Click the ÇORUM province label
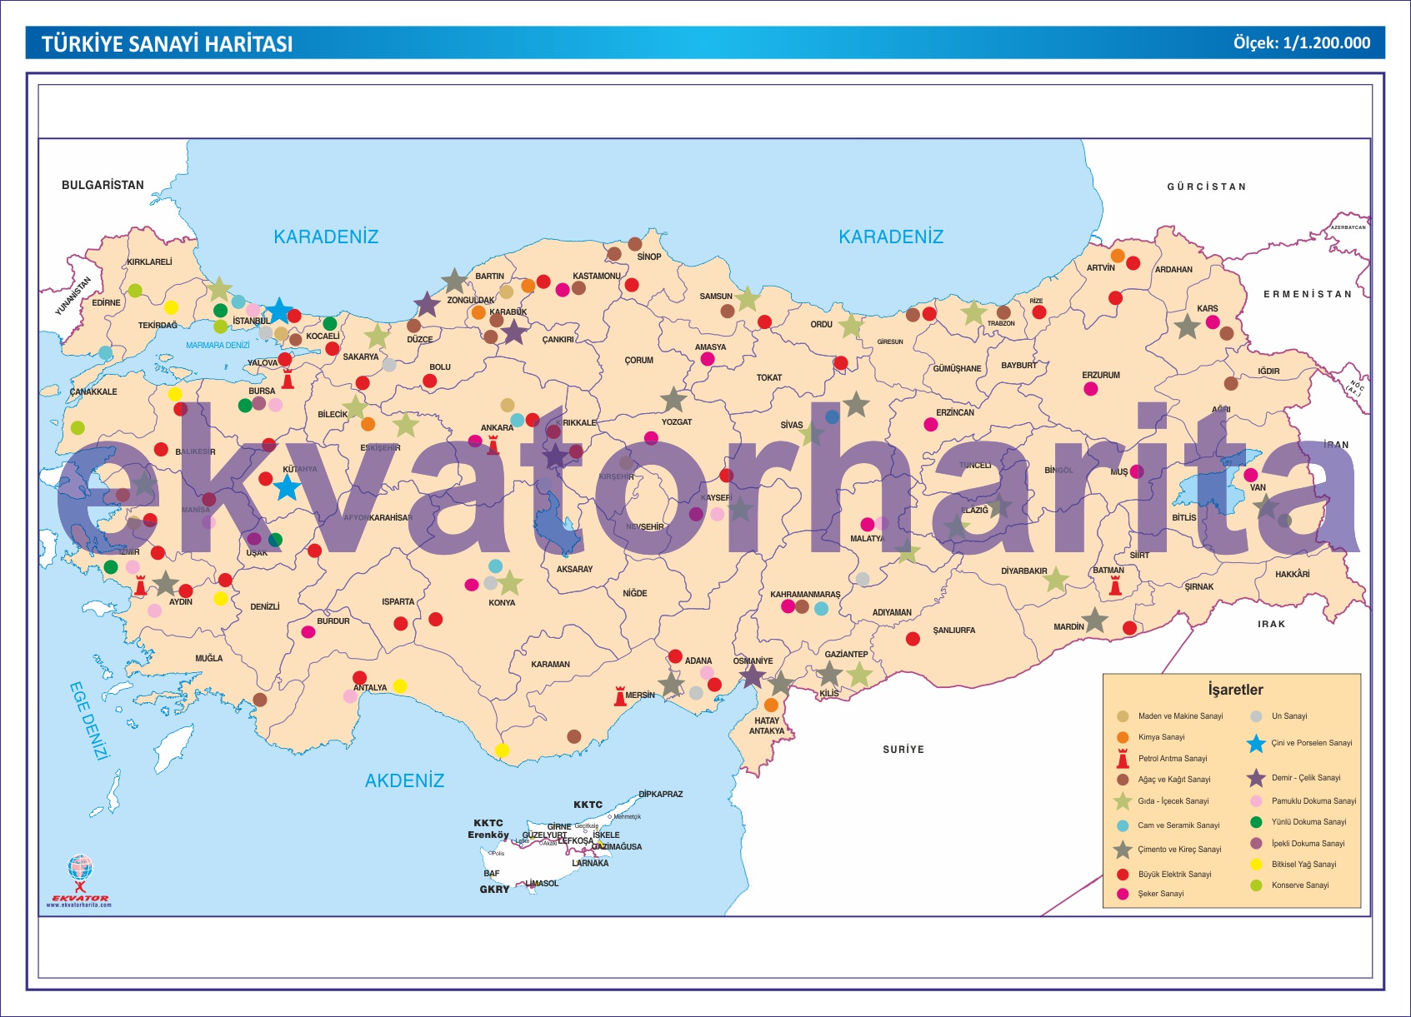Image resolution: width=1411 pixels, height=1017 pixels. click(639, 360)
